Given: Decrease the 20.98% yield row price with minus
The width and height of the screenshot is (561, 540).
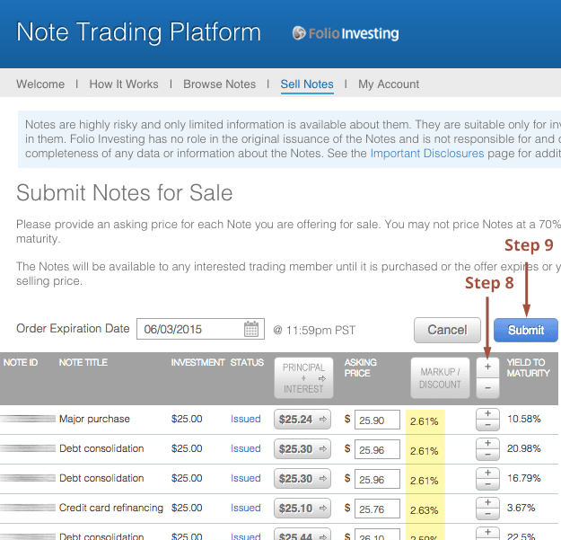Looking at the screenshot, I should pyautogui.click(x=487, y=455).
